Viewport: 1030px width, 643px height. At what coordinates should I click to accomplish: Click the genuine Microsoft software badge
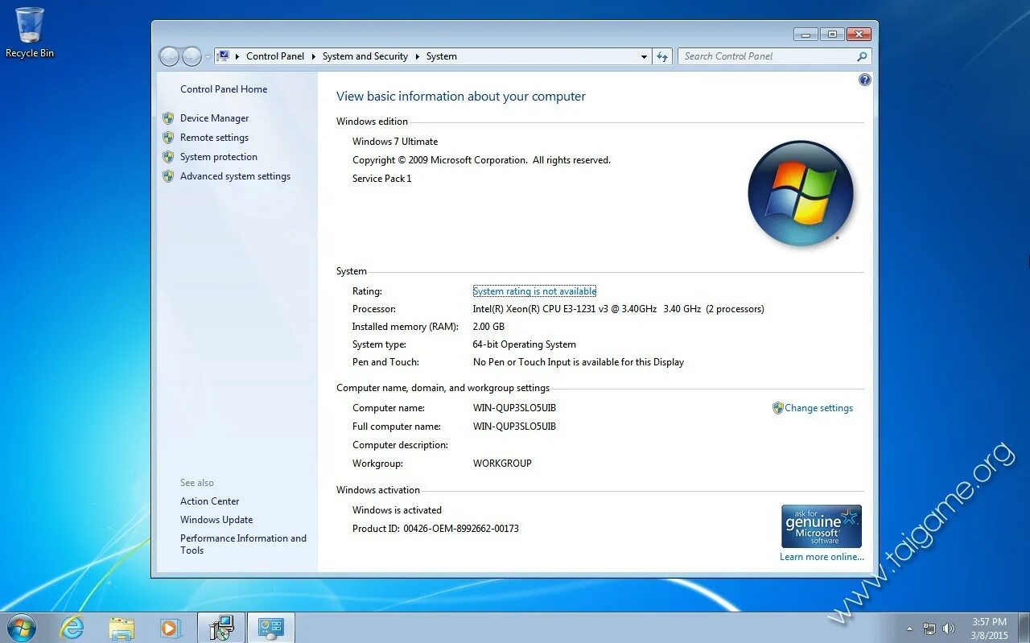coord(822,526)
